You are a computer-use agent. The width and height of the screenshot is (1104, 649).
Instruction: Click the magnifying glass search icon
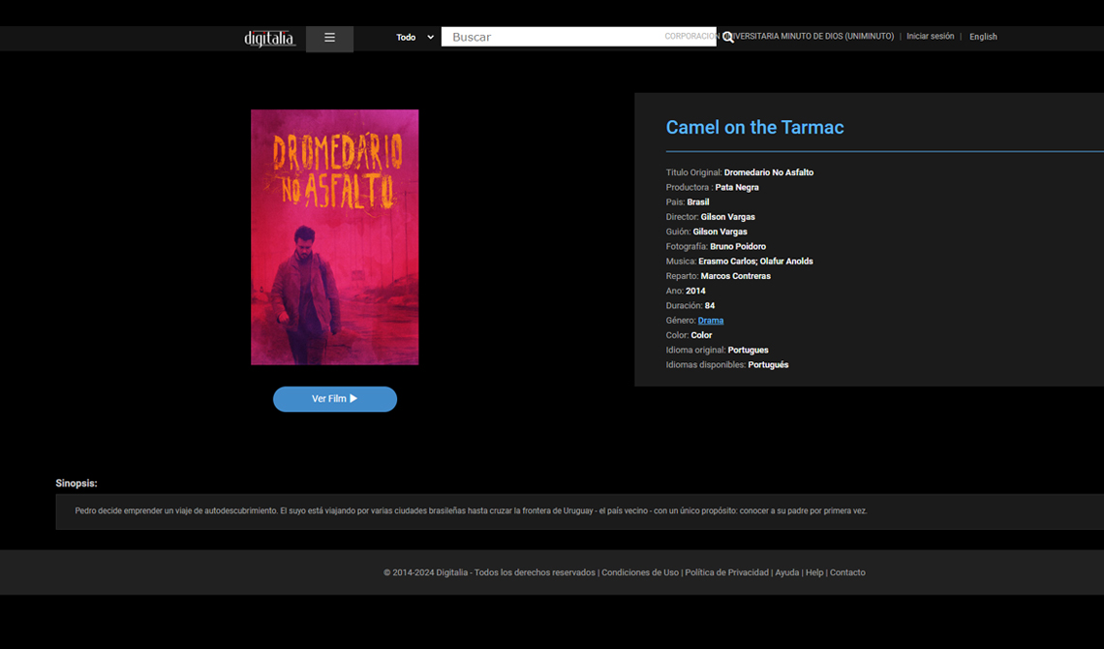(x=728, y=38)
